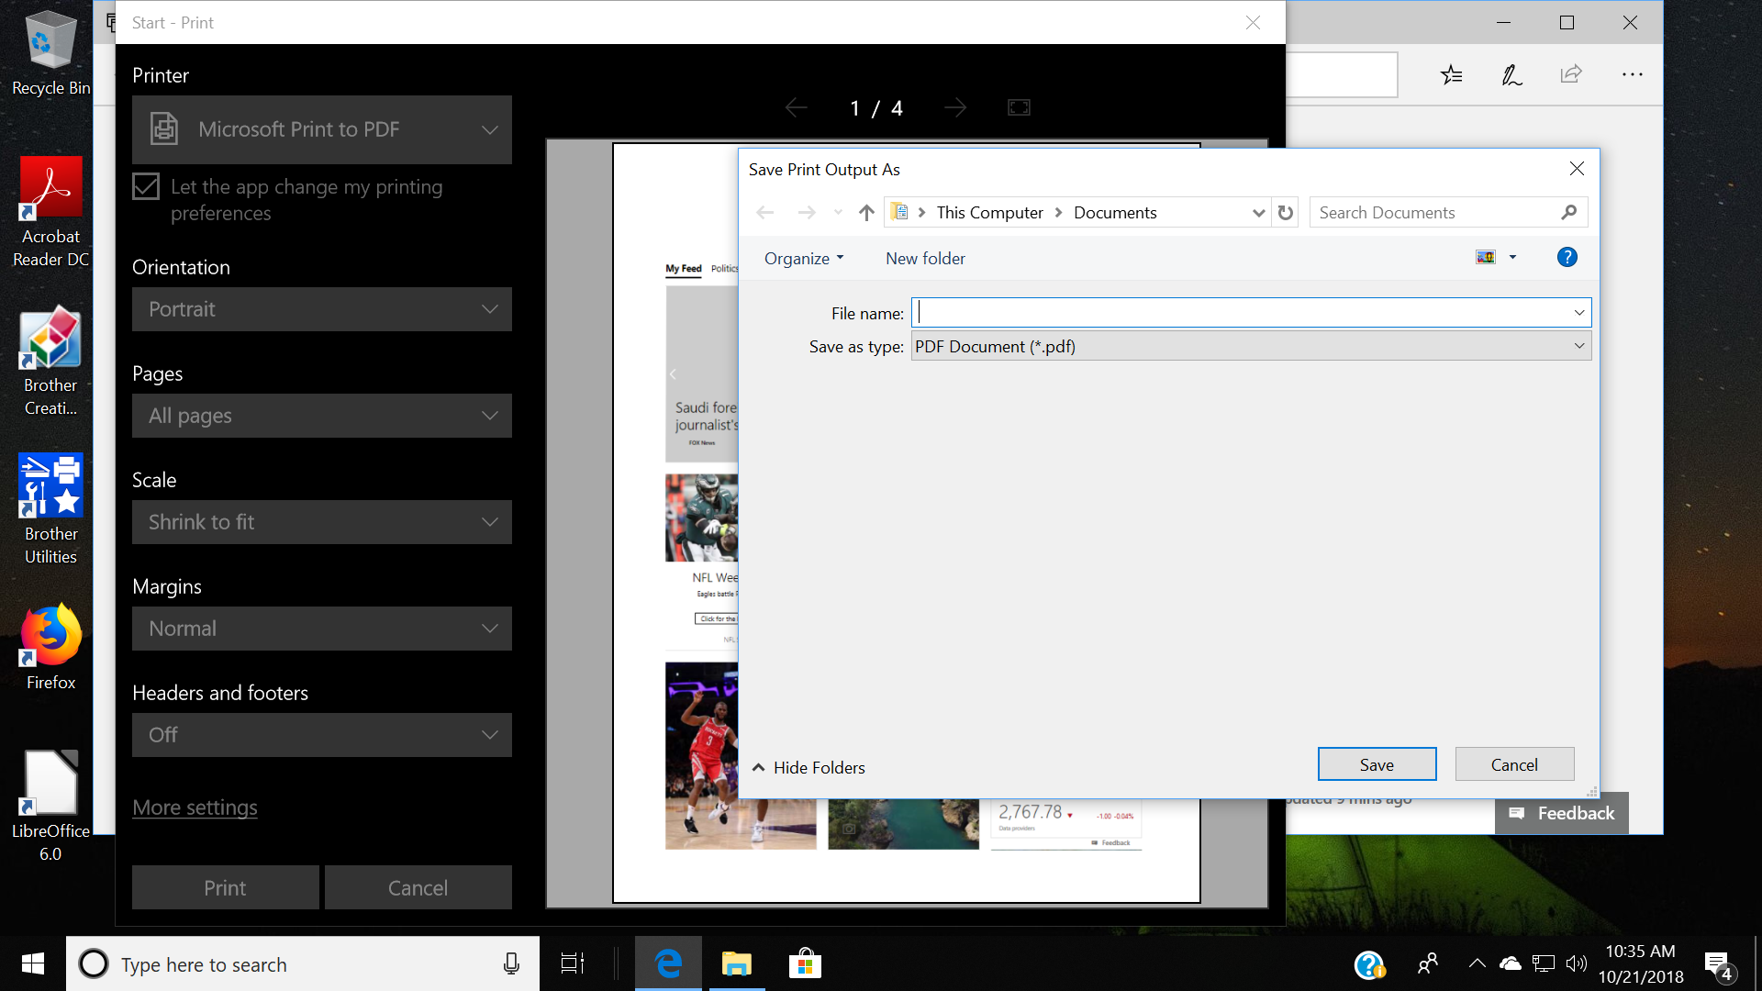The width and height of the screenshot is (1762, 991).
Task: Change the view with the view icon
Action: (1486, 258)
